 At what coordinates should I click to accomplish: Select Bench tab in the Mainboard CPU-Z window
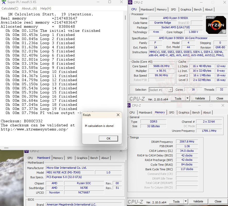94,158
